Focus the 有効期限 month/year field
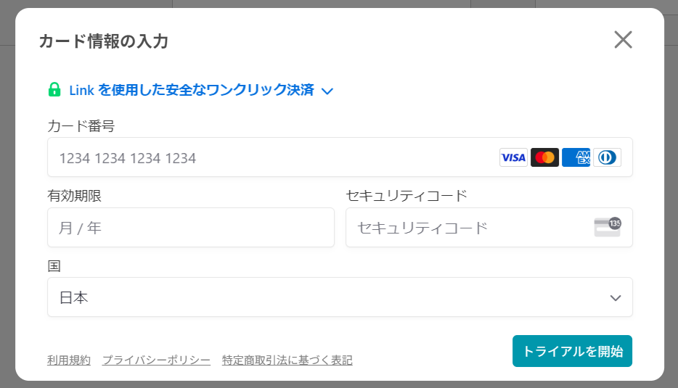The width and height of the screenshot is (678, 388). [x=191, y=227]
